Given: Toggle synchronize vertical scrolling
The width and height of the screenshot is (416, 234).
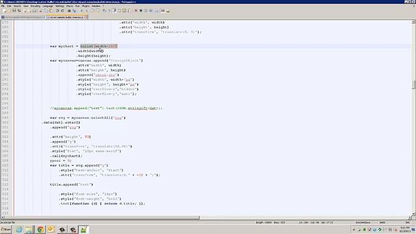Looking at the screenshot, I should coord(92,10).
